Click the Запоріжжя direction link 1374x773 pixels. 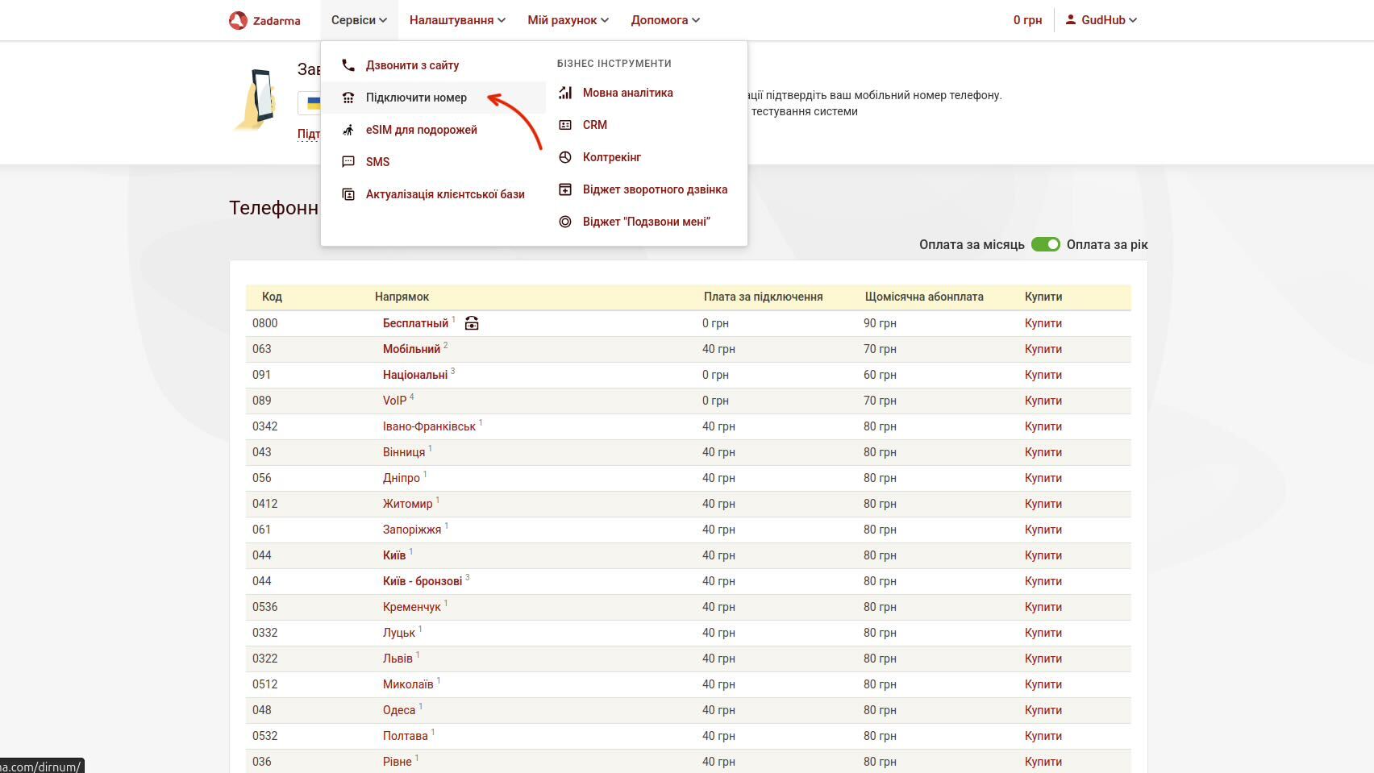412,530
